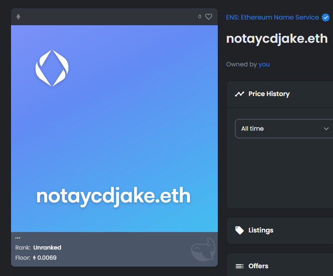Click the notaycdjake.eth title heading

[277, 39]
